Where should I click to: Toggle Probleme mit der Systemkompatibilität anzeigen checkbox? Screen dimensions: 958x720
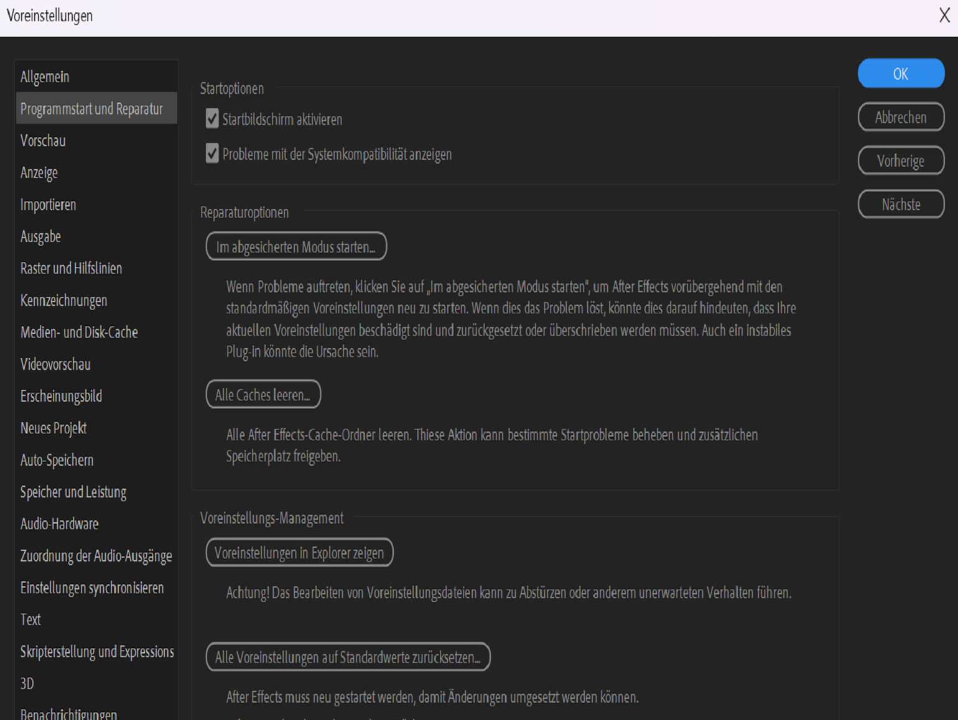pos(212,154)
